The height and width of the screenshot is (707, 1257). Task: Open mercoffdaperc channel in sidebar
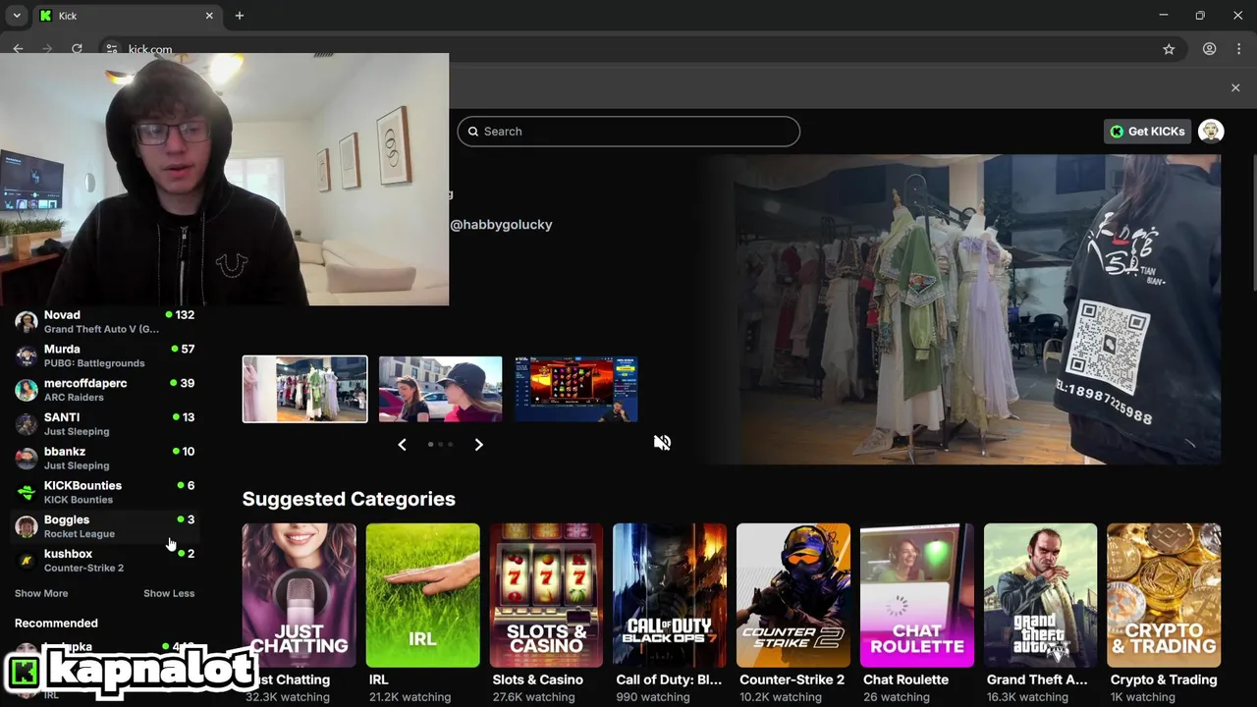(x=104, y=390)
